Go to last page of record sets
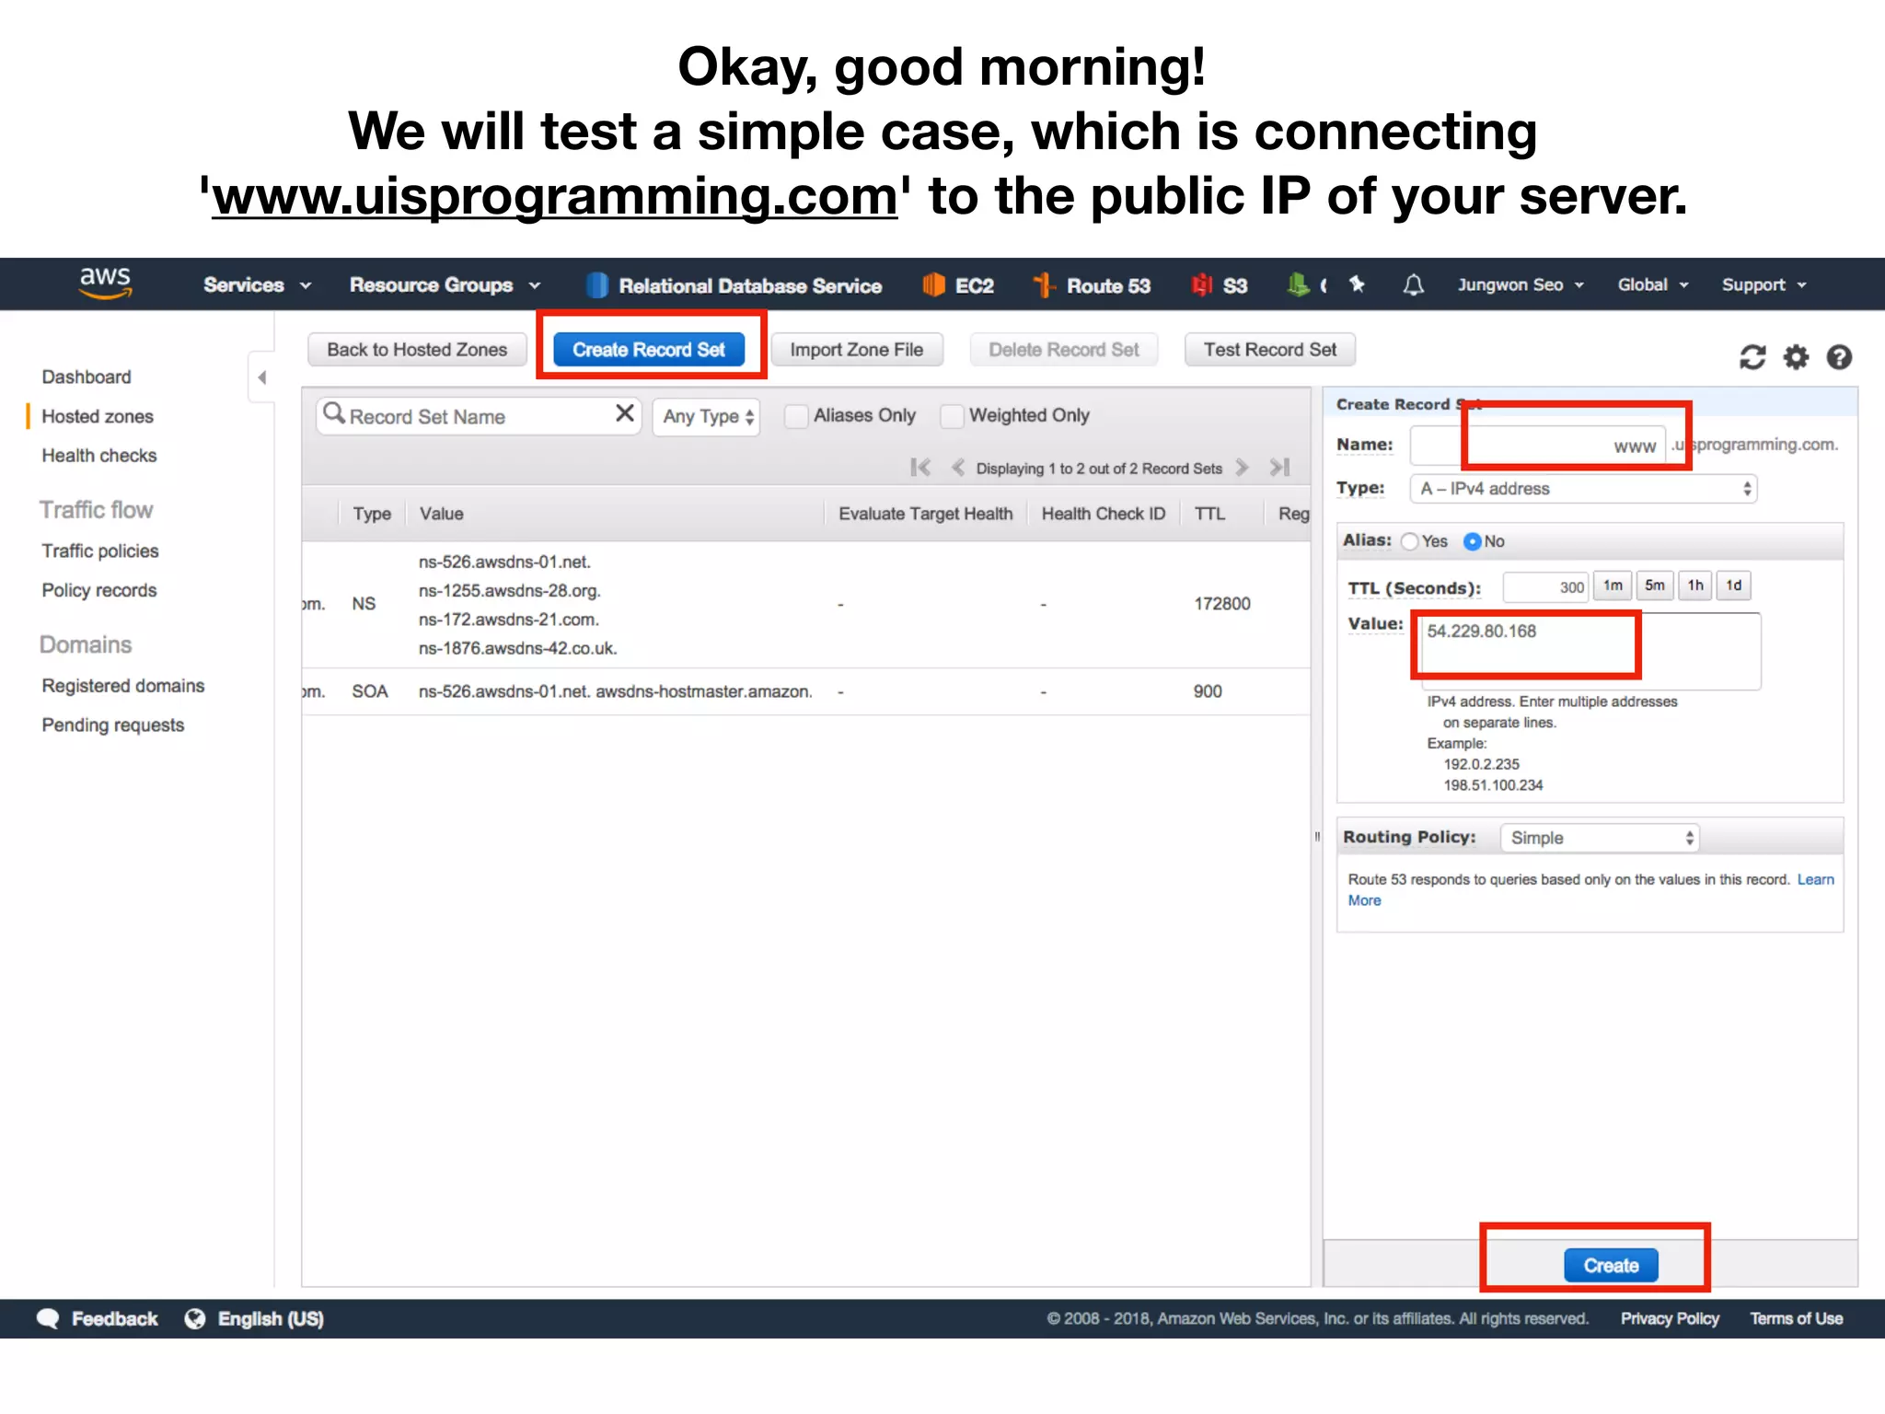This screenshot has width=1885, height=1414. tap(1280, 468)
